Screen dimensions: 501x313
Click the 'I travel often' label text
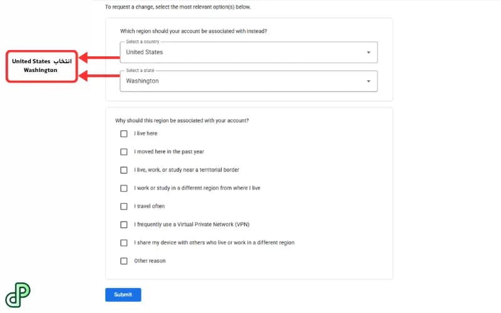[149, 207]
